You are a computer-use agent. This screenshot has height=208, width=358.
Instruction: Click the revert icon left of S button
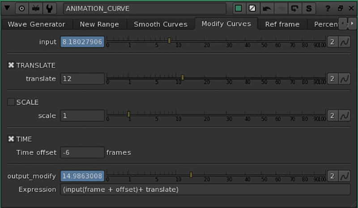pos(295,8)
